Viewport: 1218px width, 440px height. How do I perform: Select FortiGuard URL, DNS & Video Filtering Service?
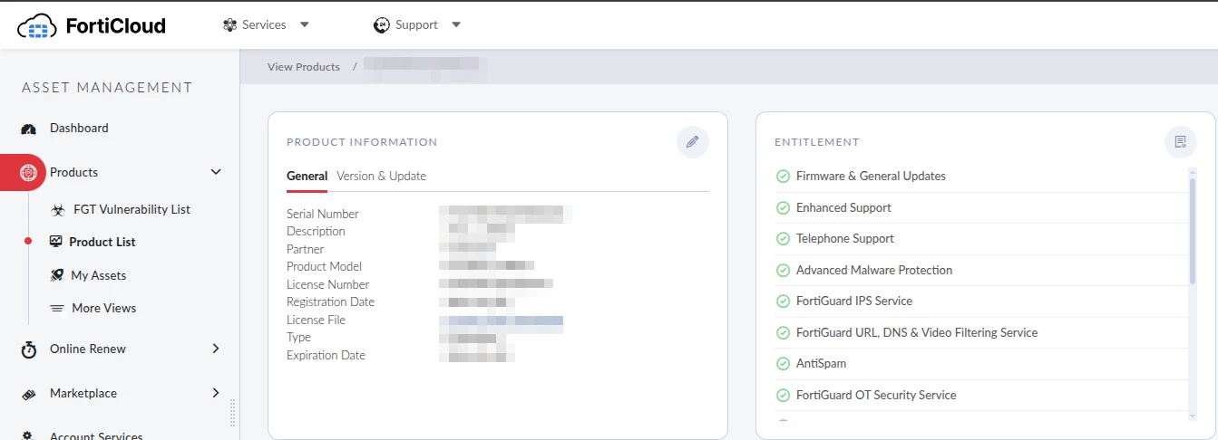point(917,332)
